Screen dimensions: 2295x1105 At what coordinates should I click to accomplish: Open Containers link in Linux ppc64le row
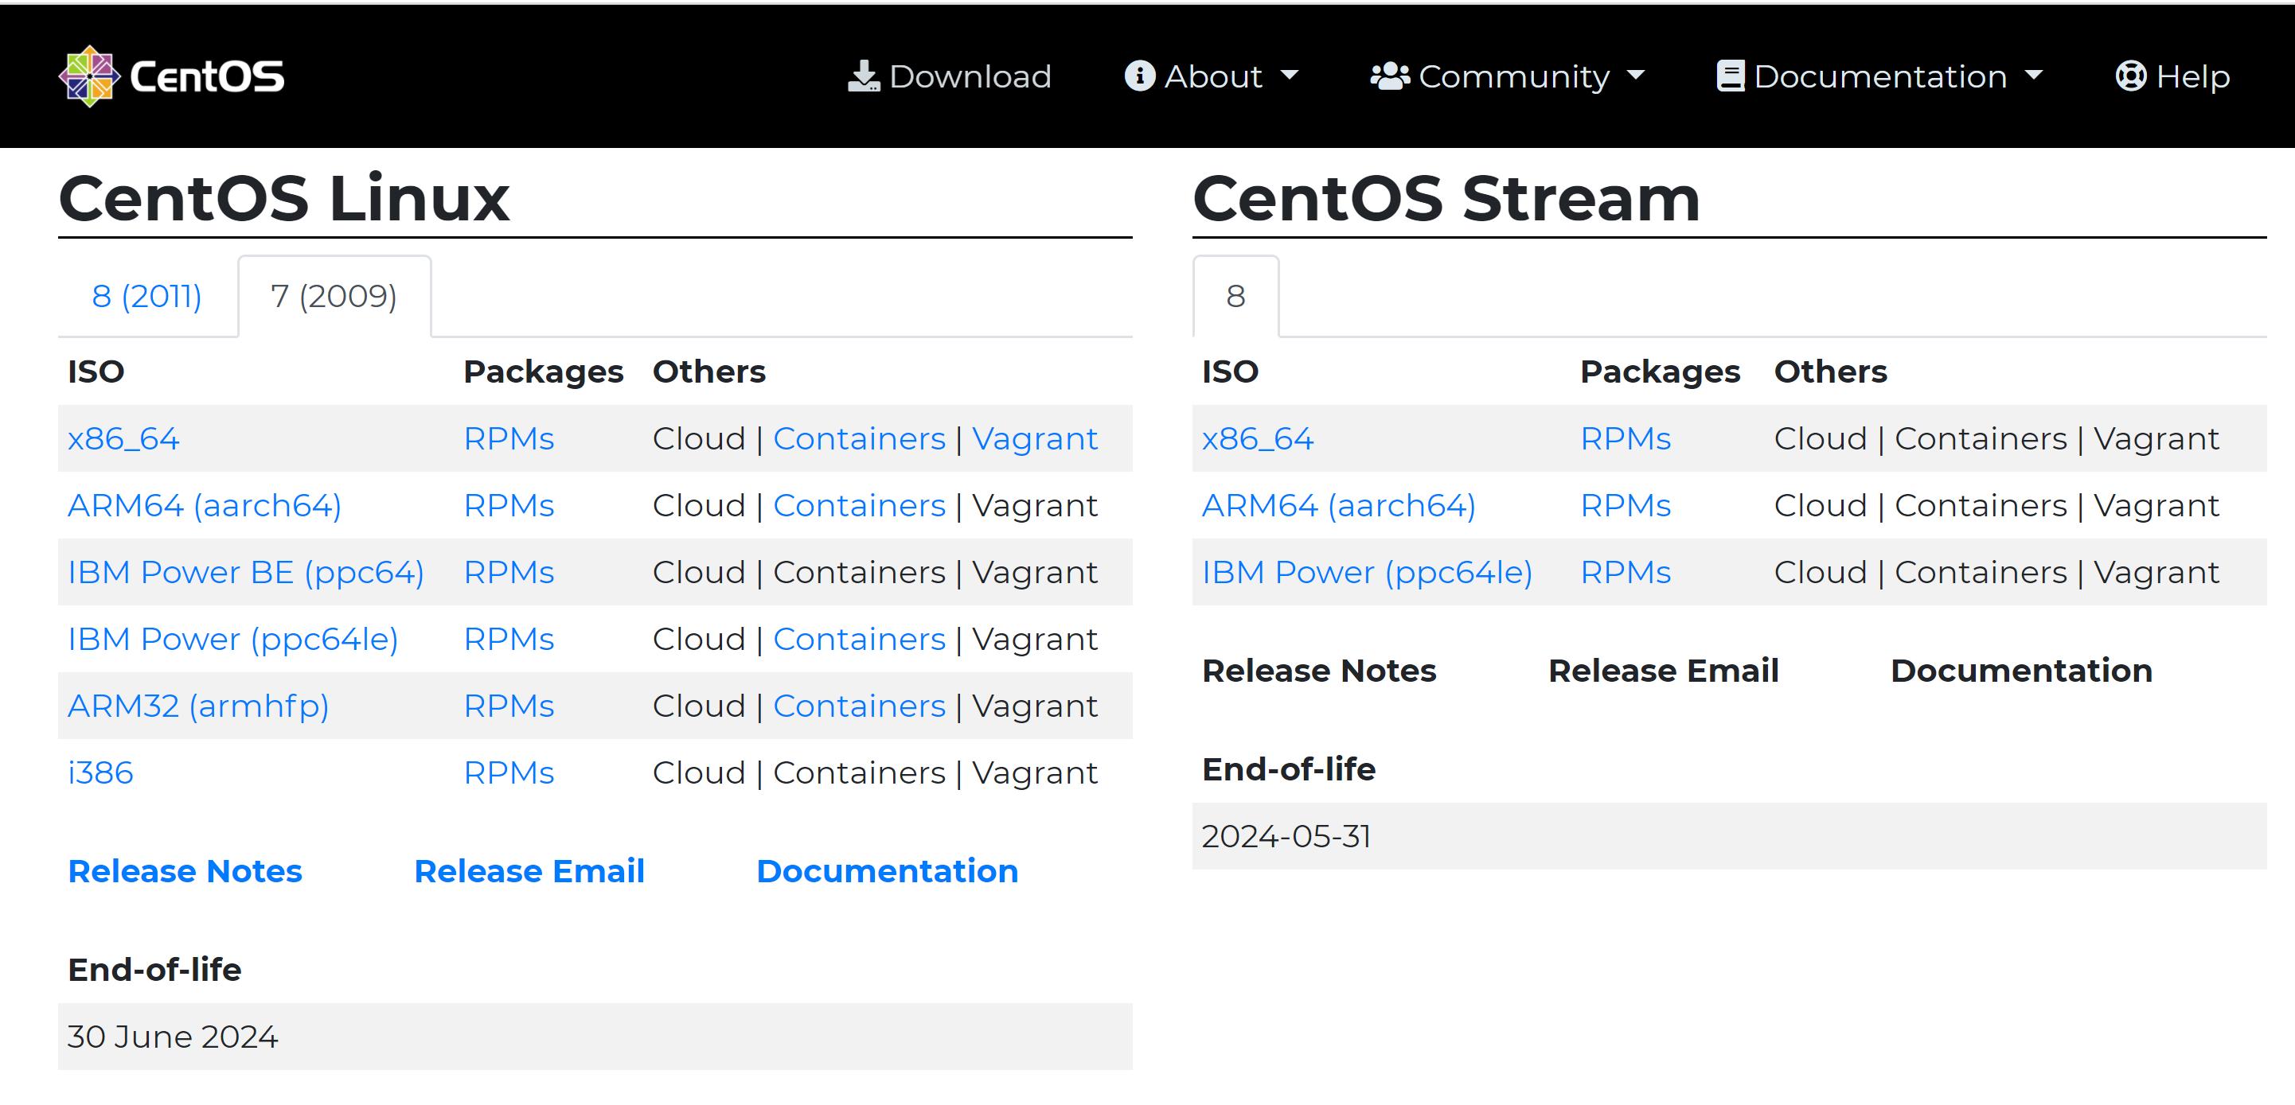point(859,639)
